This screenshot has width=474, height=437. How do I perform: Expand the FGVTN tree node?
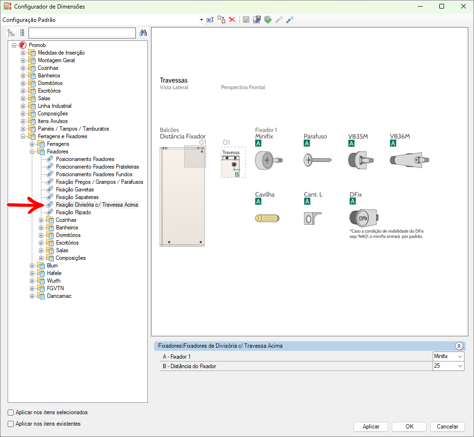[x=32, y=288]
